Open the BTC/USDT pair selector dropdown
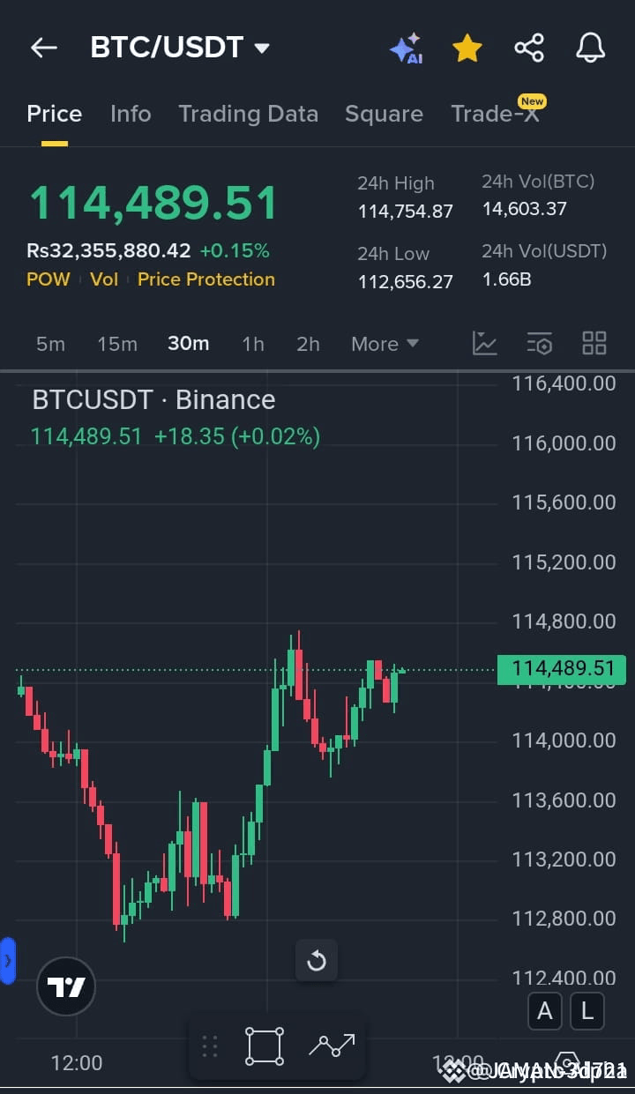This screenshot has width=635, height=1094. tap(180, 48)
